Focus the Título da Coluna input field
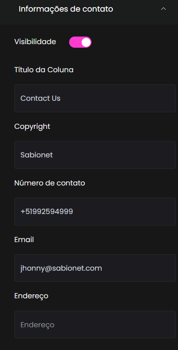This screenshot has width=178, height=350. (95, 98)
